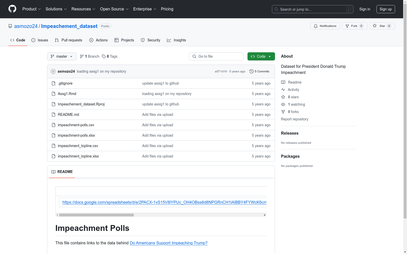Screen dimensions: 407x254
Task: Open the Releases heading link
Action: tap(290, 133)
